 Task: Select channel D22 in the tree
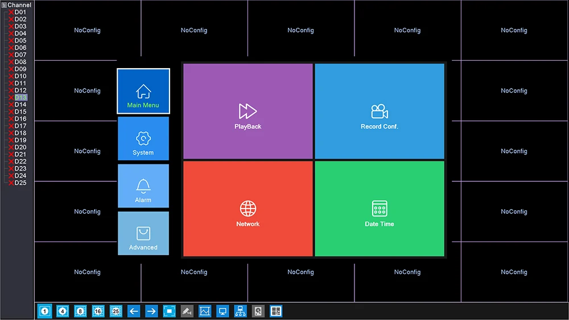point(20,161)
